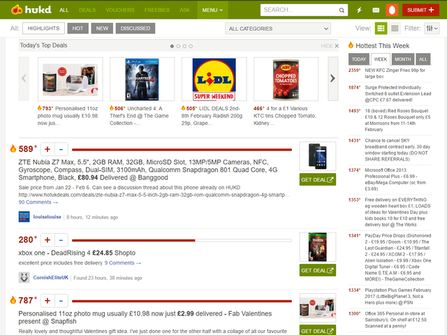This screenshot has width=447, height=335.
Task: Click louiselouise user avatar
Action: tap(24, 217)
